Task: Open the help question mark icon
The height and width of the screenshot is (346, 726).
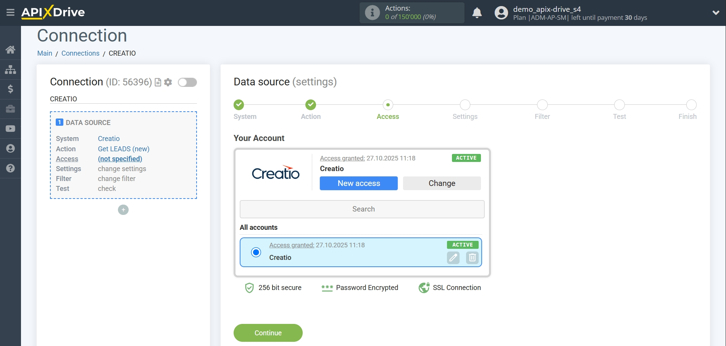Action: [x=10, y=168]
